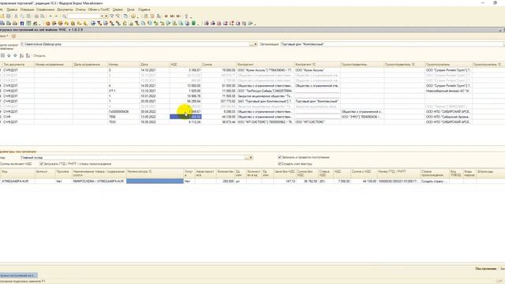Click the sort descending icon above table
This screenshot has width=505, height=284.
pyautogui.click(x=28, y=56)
